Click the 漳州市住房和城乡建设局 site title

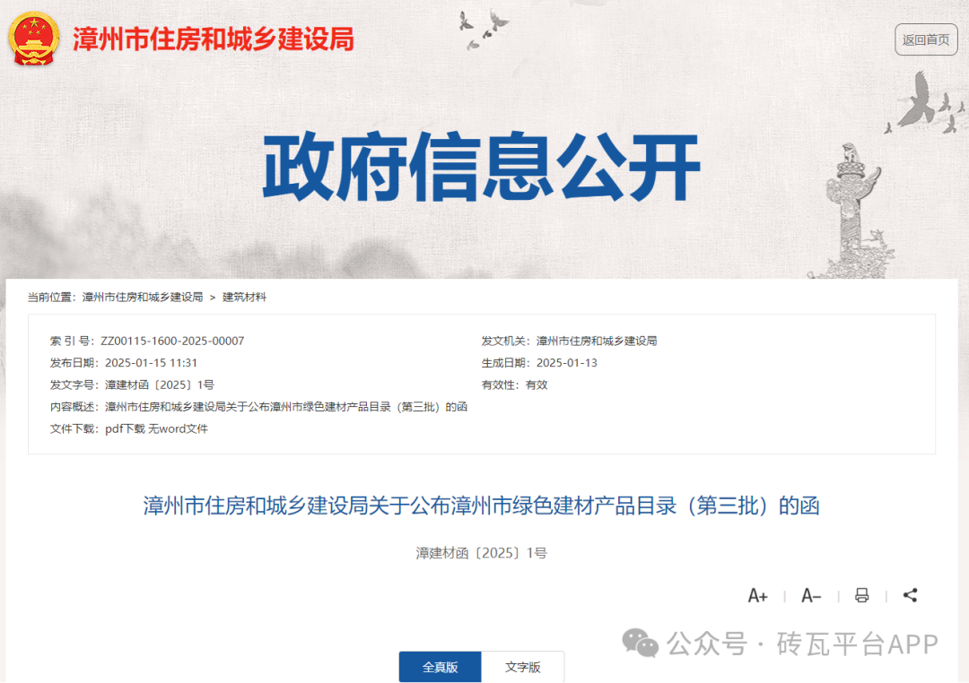click(x=214, y=39)
